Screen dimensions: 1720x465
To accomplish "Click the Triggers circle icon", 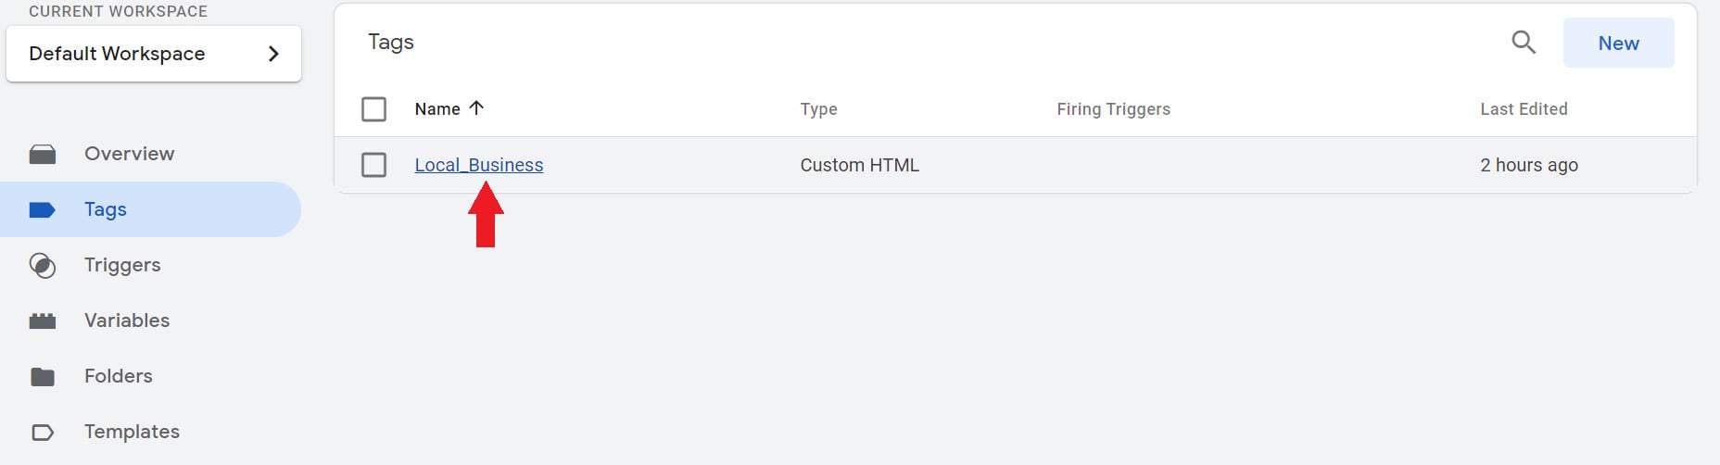I will pos(43,266).
